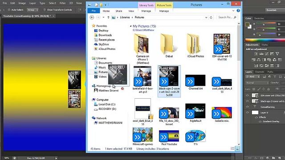285x160 pixels.
Task: Expand the ribbon with the chevron
Action: tap(233, 11)
